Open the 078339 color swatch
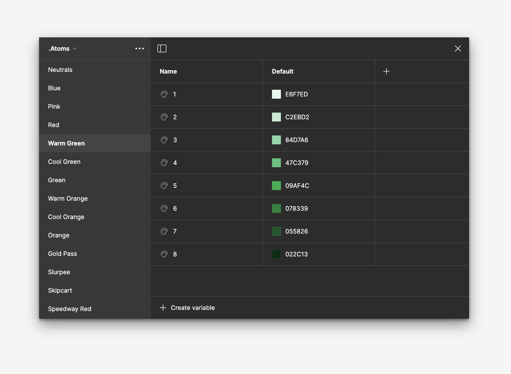 click(x=276, y=208)
